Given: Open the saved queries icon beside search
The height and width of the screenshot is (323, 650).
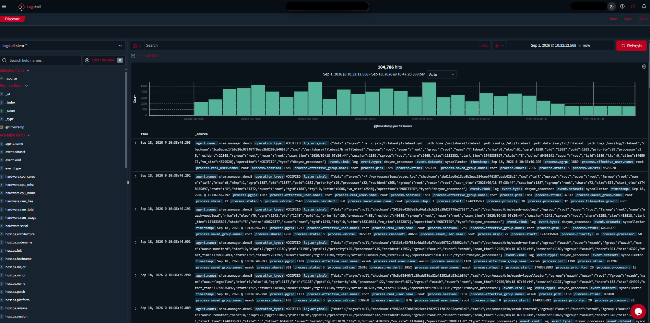Looking at the screenshot, I should [x=137, y=46].
